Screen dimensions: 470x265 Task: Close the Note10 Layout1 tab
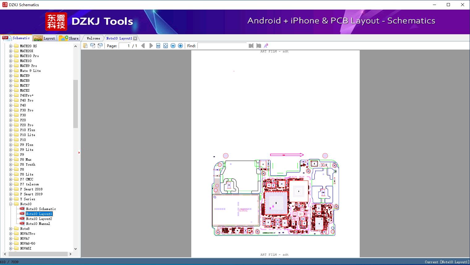coord(135,38)
